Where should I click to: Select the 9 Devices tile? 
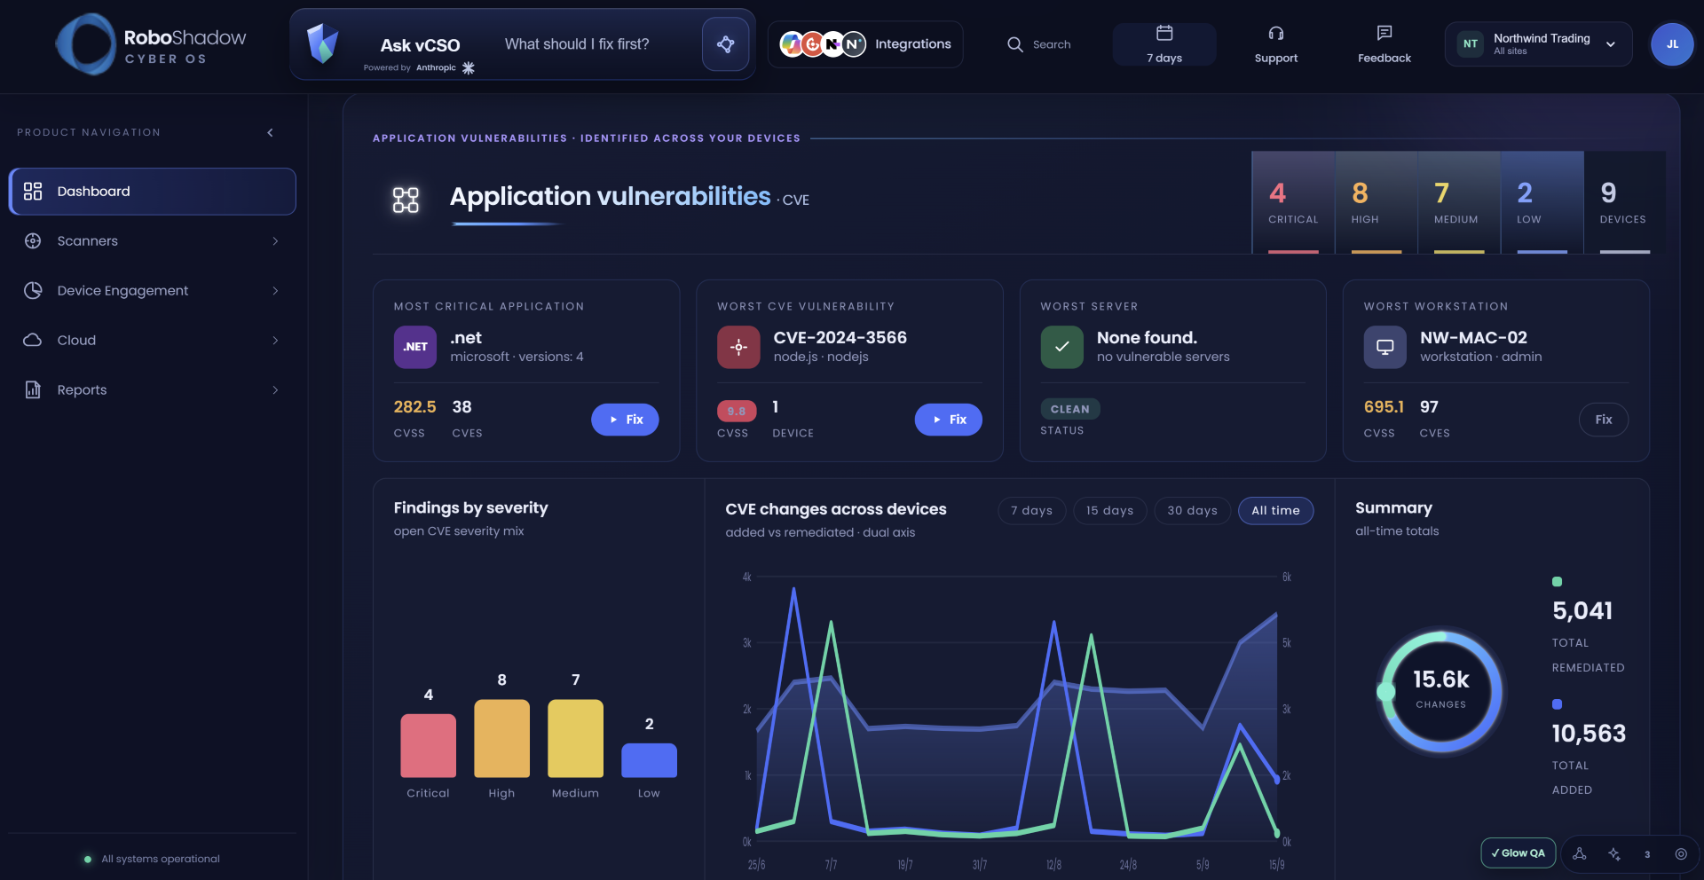[x=1625, y=202]
